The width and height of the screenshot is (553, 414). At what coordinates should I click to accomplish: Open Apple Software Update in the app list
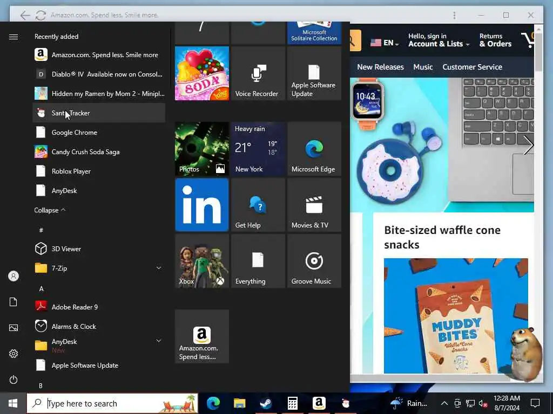pyautogui.click(x=99, y=365)
